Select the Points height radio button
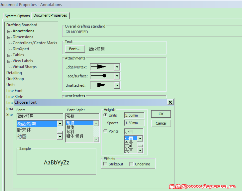 coord(105,131)
